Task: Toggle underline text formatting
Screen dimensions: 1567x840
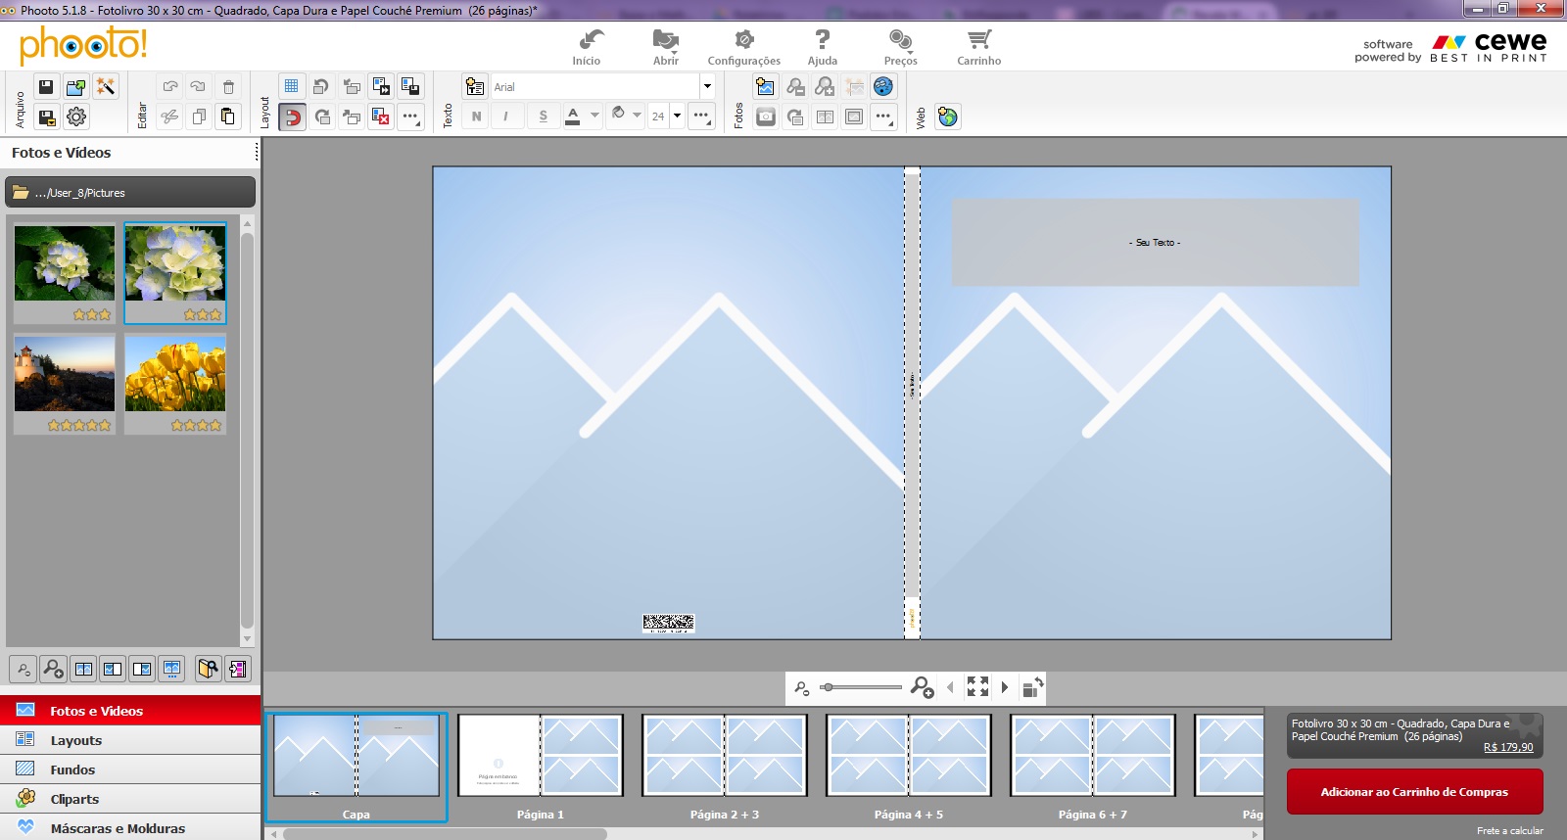Action: pos(544,117)
